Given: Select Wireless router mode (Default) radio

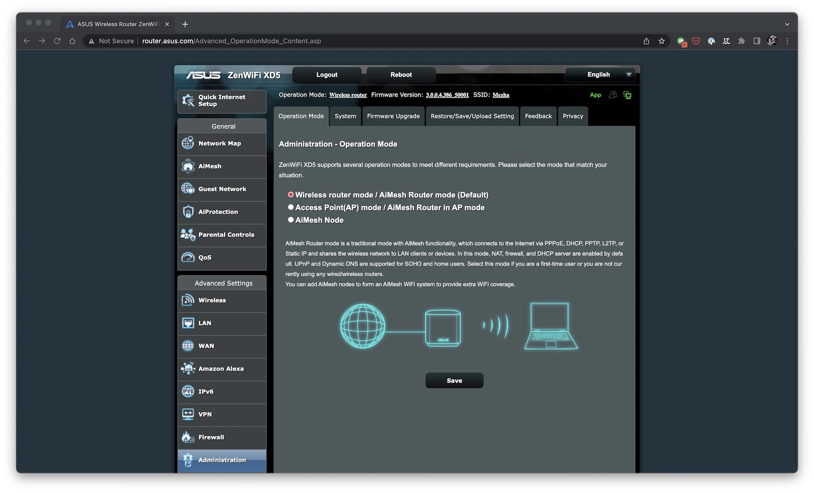Looking at the screenshot, I should [x=291, y=195].
